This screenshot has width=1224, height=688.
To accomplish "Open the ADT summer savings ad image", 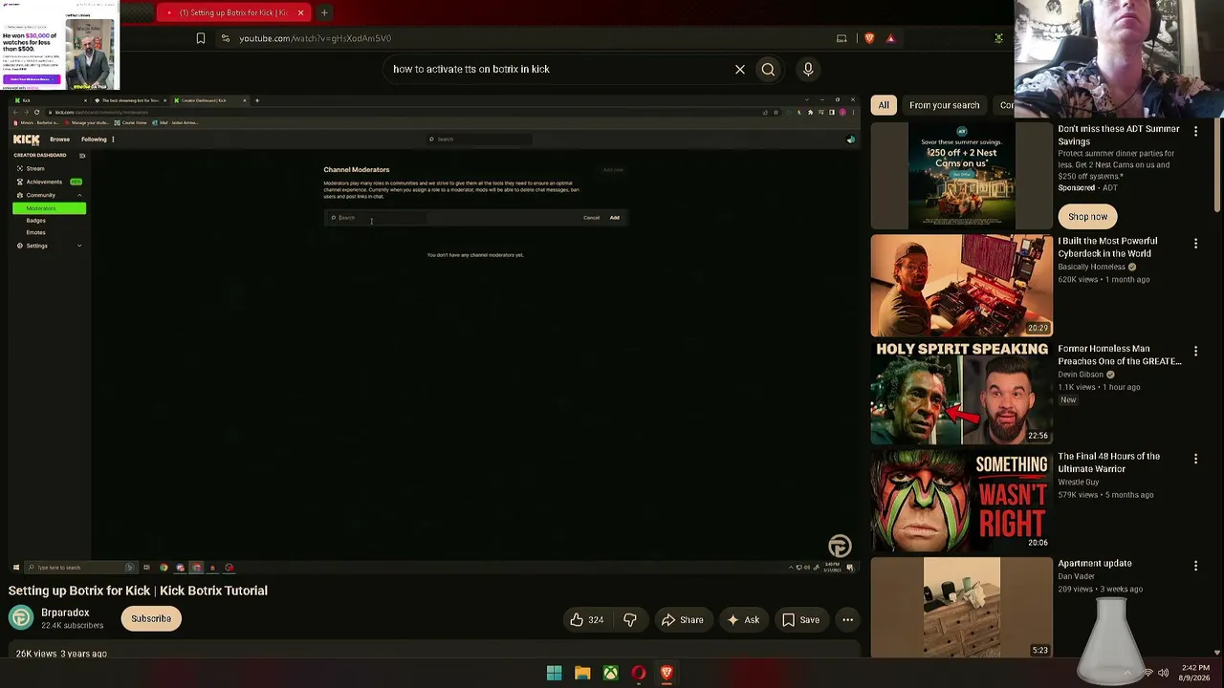I will click(961, 176).
